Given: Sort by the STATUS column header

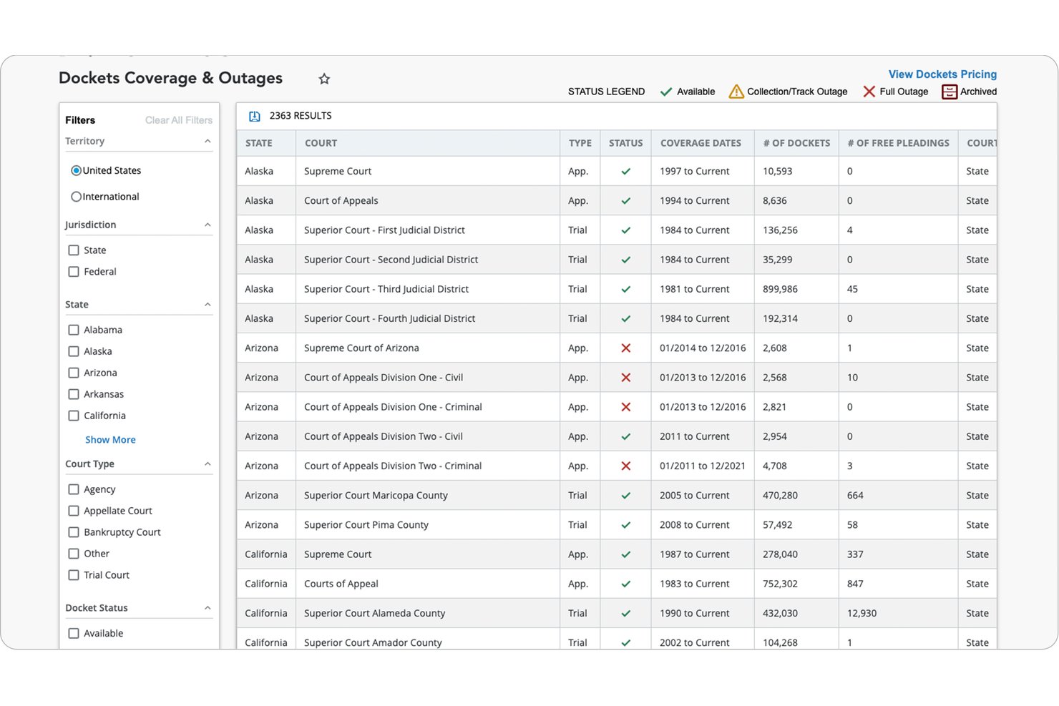Looking at the screenshot, I should click(626, 143).
